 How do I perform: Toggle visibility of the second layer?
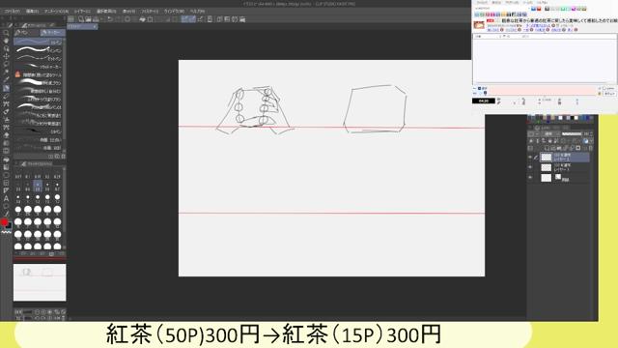coord(530,167)
